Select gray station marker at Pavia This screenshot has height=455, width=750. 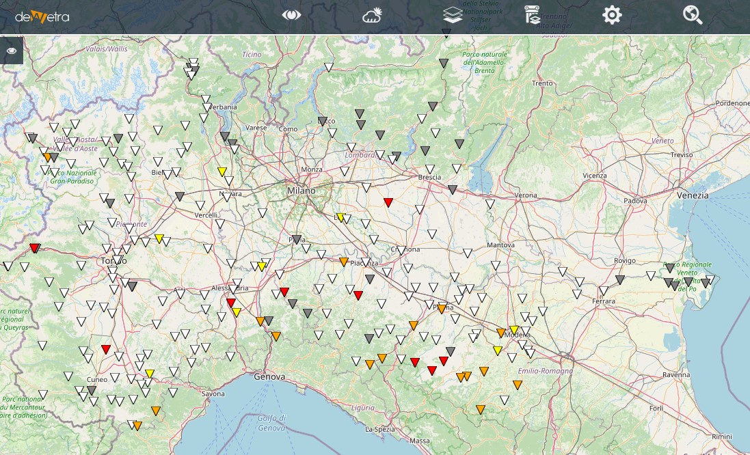[x=297, y=239]
